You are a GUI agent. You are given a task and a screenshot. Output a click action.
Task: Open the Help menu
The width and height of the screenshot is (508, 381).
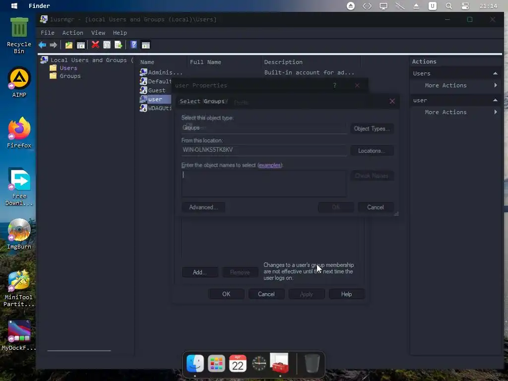tap(120, 33)
